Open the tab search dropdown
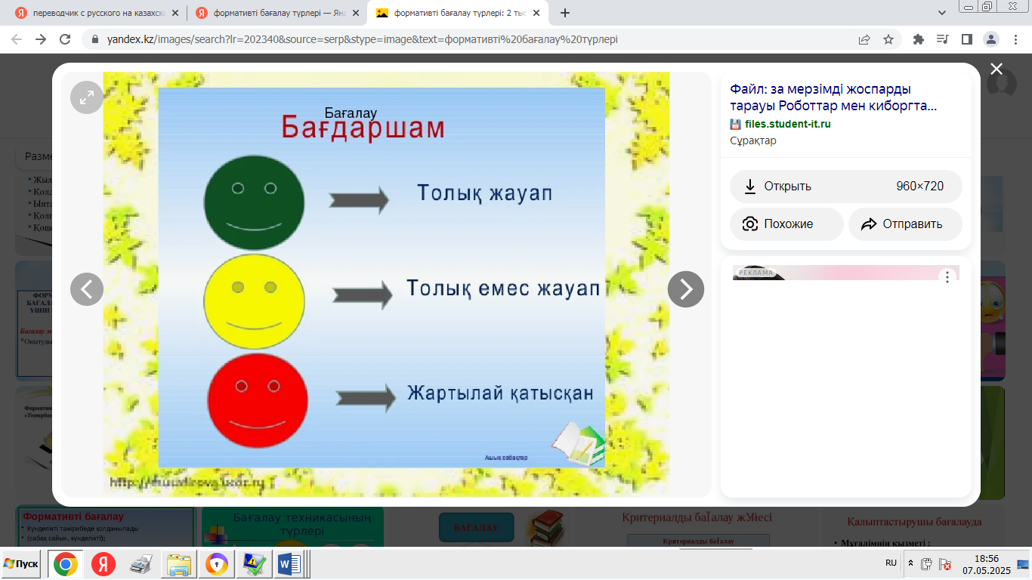The image size is (1032, 580). (x=942, y=13)
